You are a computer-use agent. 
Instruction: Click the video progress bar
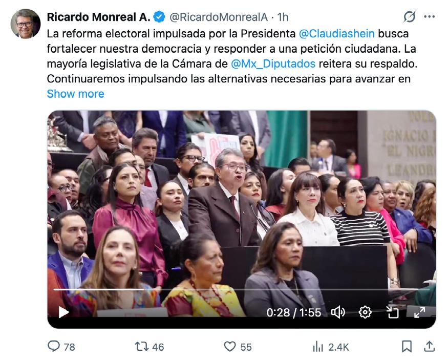242,289
